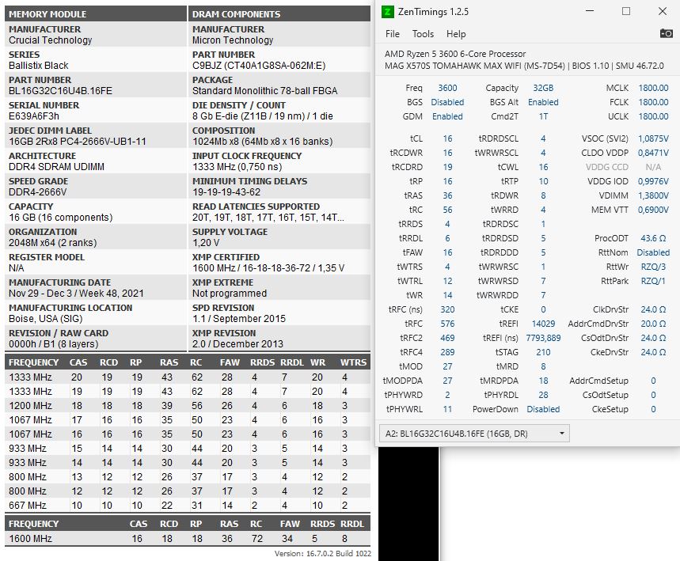This screenshot has width=680, height=561.
Task: Click the tREFI value 14029
Action: [x=543, y=324]
